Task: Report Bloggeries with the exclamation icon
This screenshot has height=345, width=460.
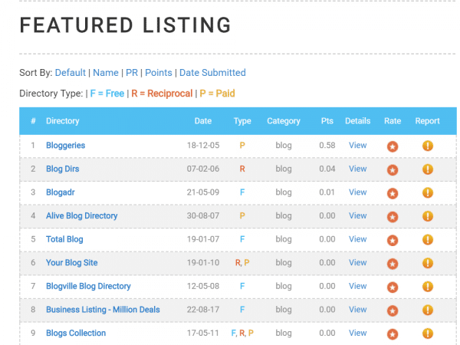Action: (x=428, y=146)
